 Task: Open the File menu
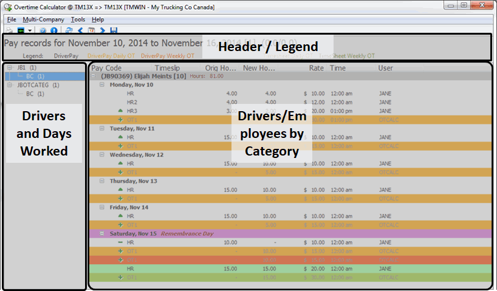[x=12, y=19]
